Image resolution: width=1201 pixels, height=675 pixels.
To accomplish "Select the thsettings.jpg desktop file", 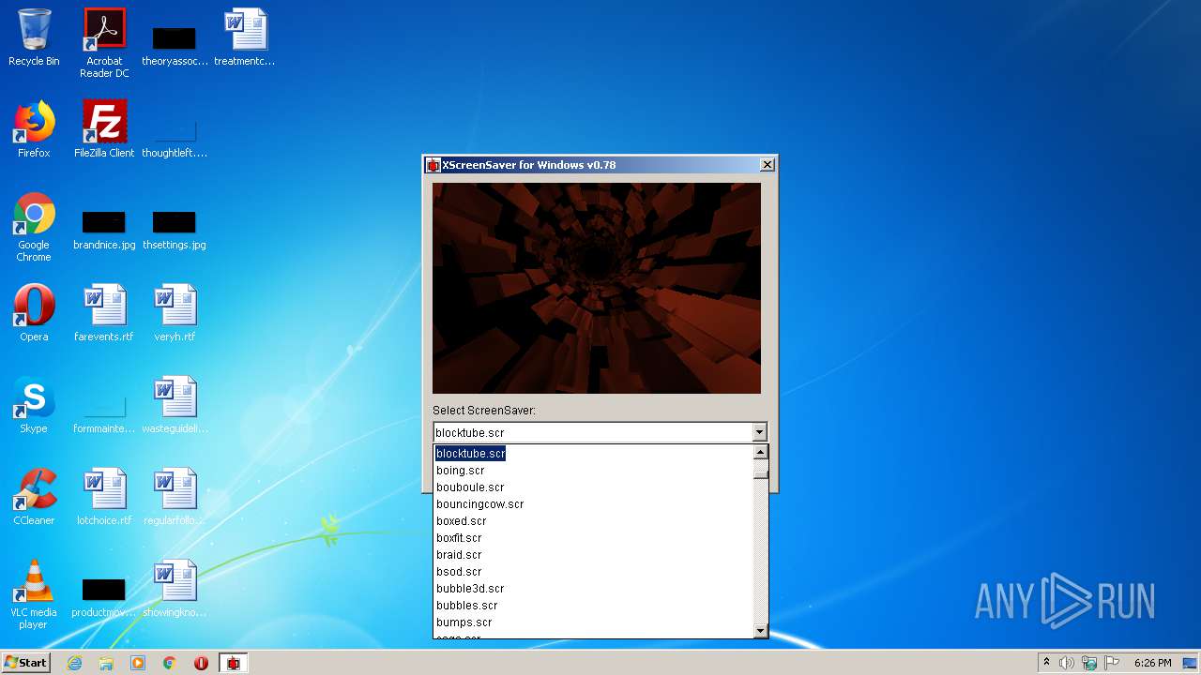I will click(x=175, y=230).
